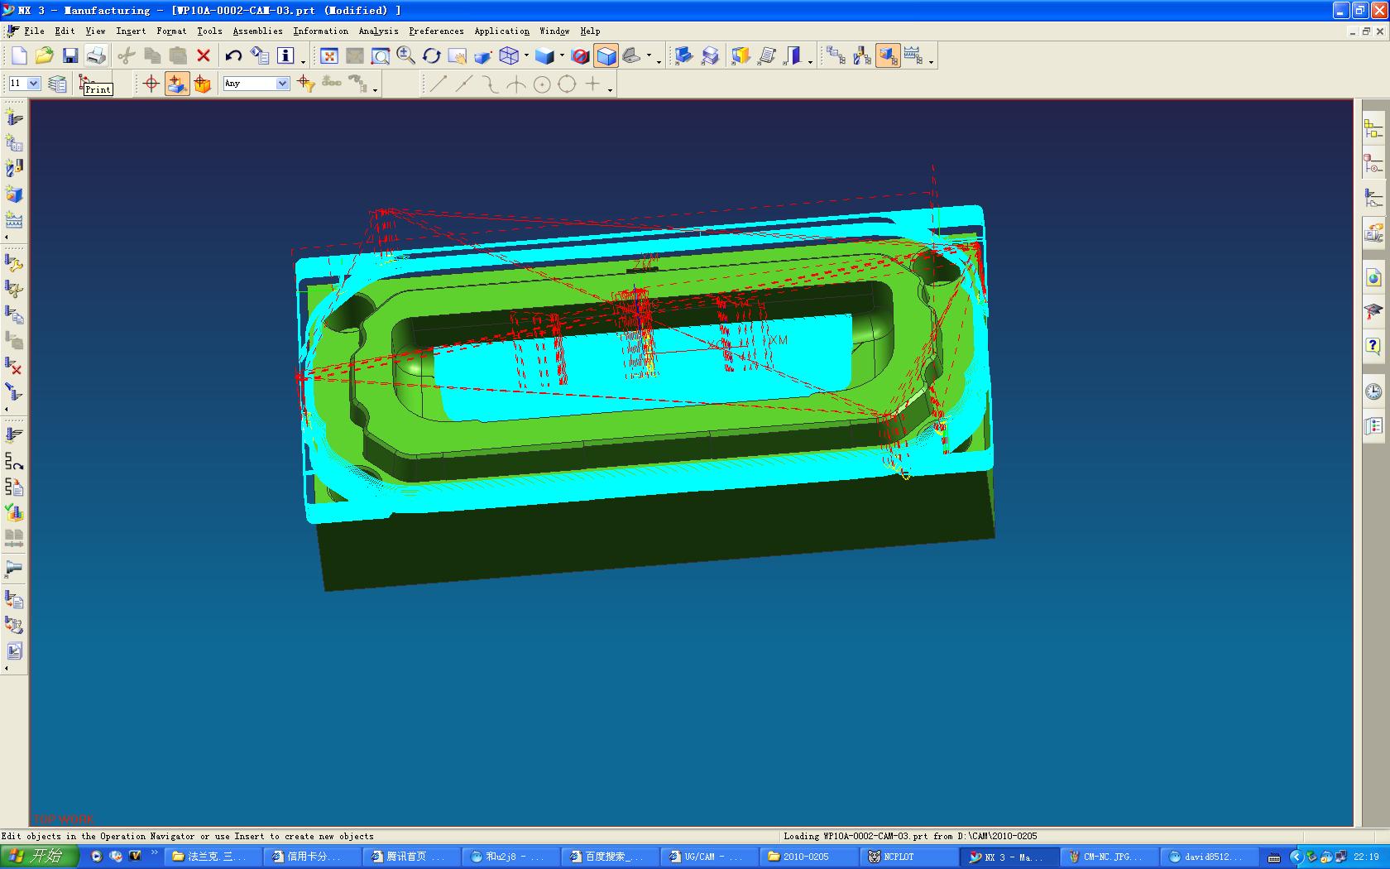Click the orange cube select-bodies icon
Viewport: 1390px width, 869px height.
click(203, 84)
